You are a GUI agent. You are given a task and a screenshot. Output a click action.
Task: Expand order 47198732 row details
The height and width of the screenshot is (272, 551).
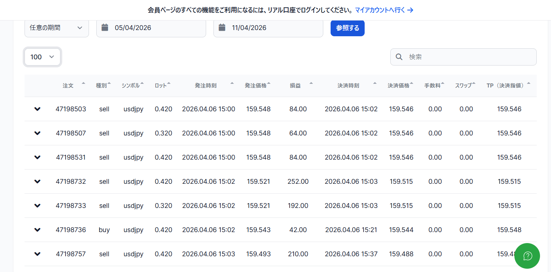pyautogui.click(x=37, y=182)
